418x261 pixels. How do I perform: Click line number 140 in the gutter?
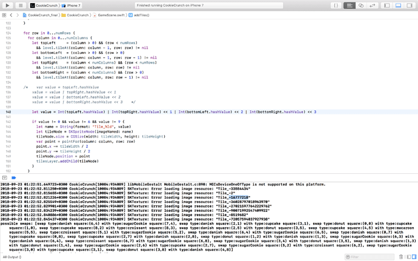click(x=8, y=112)
